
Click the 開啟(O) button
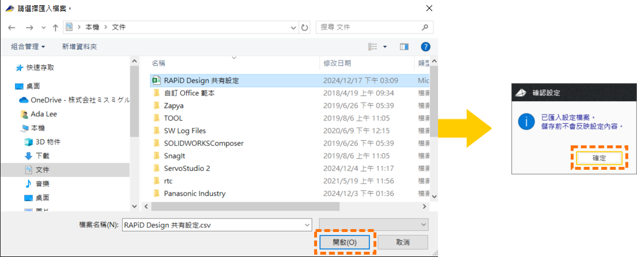point(344,242)
